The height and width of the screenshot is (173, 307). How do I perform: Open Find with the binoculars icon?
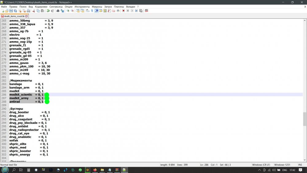[58, 11]
